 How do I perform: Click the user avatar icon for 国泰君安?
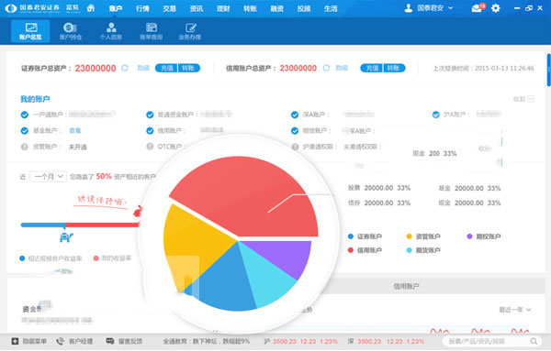pos(409,8)
